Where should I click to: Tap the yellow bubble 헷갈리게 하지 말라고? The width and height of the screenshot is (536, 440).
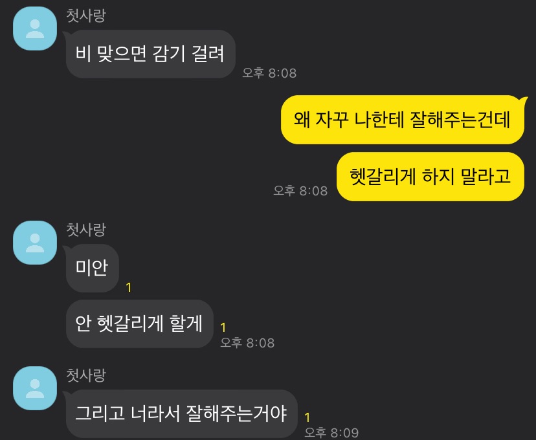(x=430, y=177)
